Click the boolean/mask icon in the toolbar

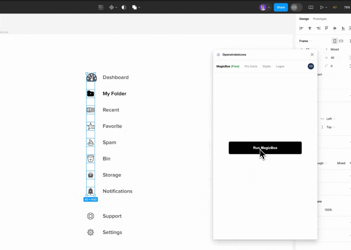pyautogui.click(x=134, y=7)
